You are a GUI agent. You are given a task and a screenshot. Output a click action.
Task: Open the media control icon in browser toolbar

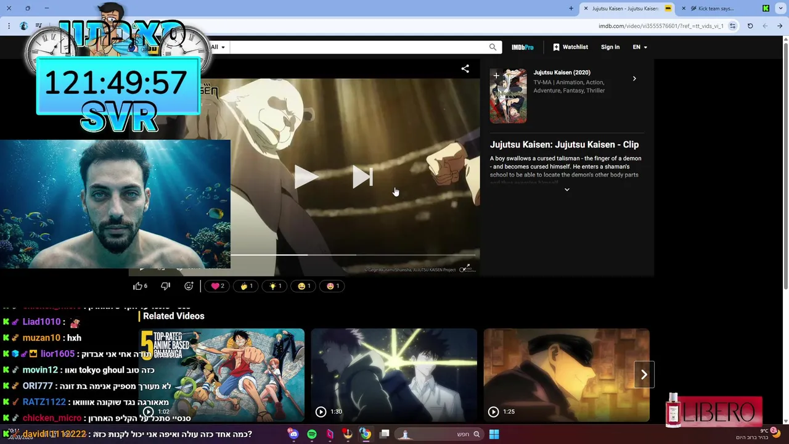pos(38,26)
